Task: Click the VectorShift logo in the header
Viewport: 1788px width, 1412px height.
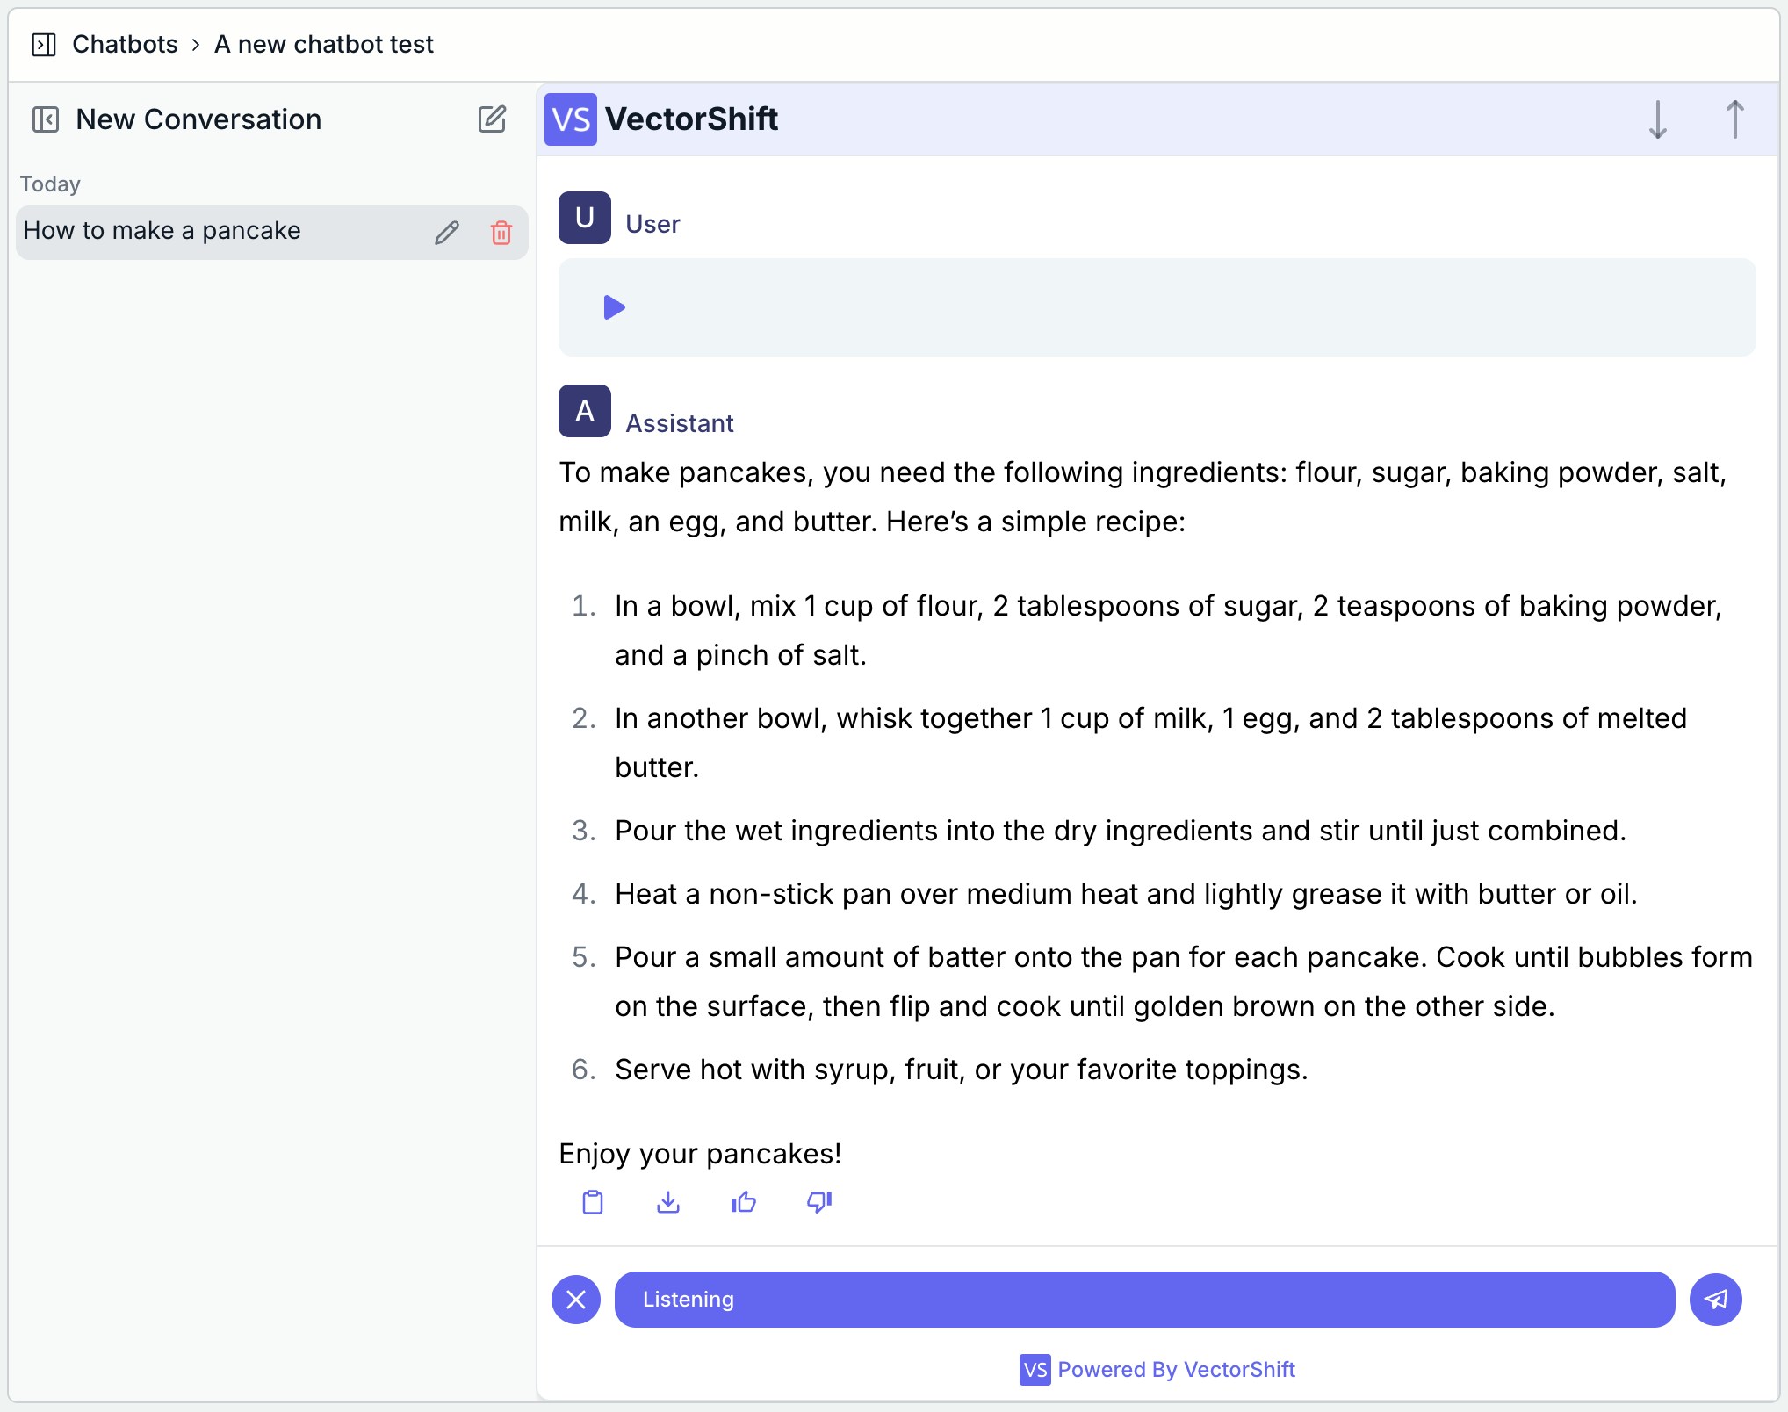Action: [x=570, y=119]
